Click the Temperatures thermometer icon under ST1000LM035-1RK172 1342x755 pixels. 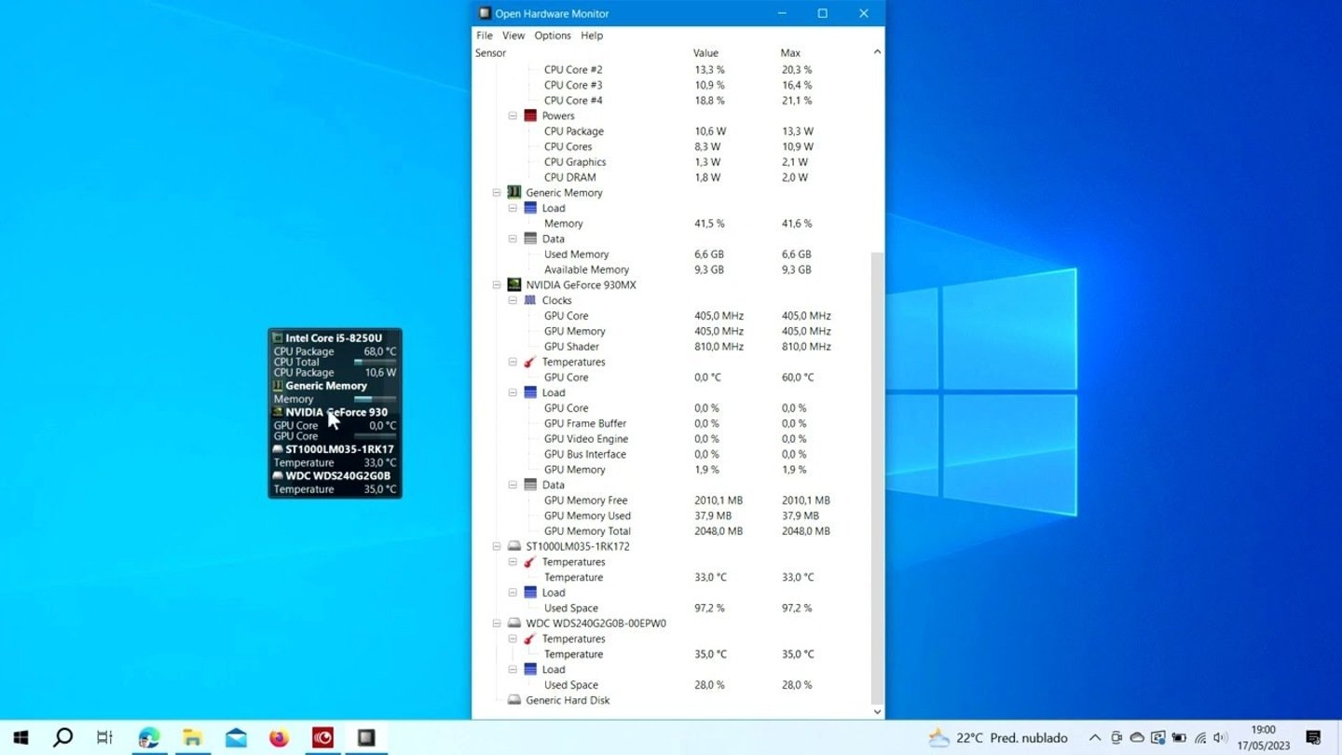click(x=530, y=562)
